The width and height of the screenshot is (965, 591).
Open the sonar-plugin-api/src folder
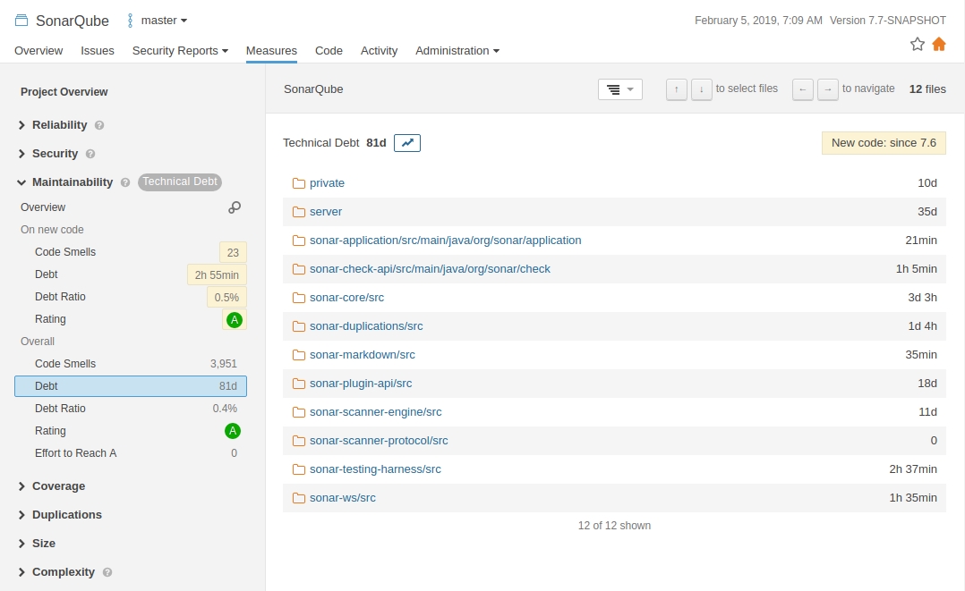tap(361, 384)
